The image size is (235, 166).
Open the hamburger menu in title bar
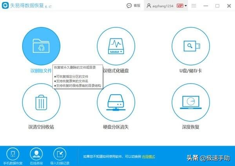193,6
